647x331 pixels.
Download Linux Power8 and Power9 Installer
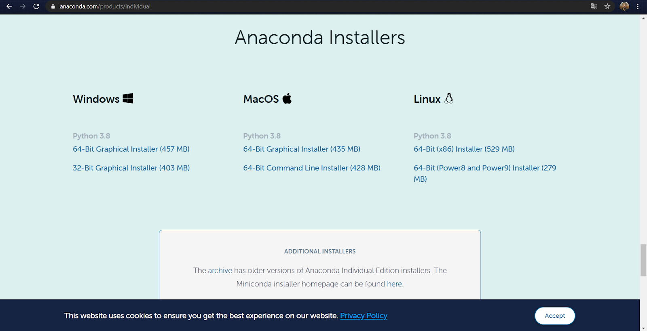point(485,173)
